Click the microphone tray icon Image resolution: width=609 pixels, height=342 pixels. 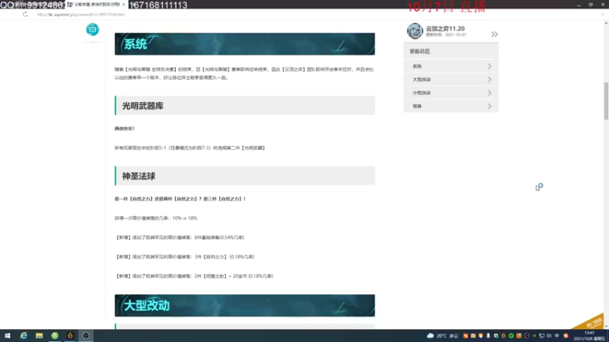488,336
